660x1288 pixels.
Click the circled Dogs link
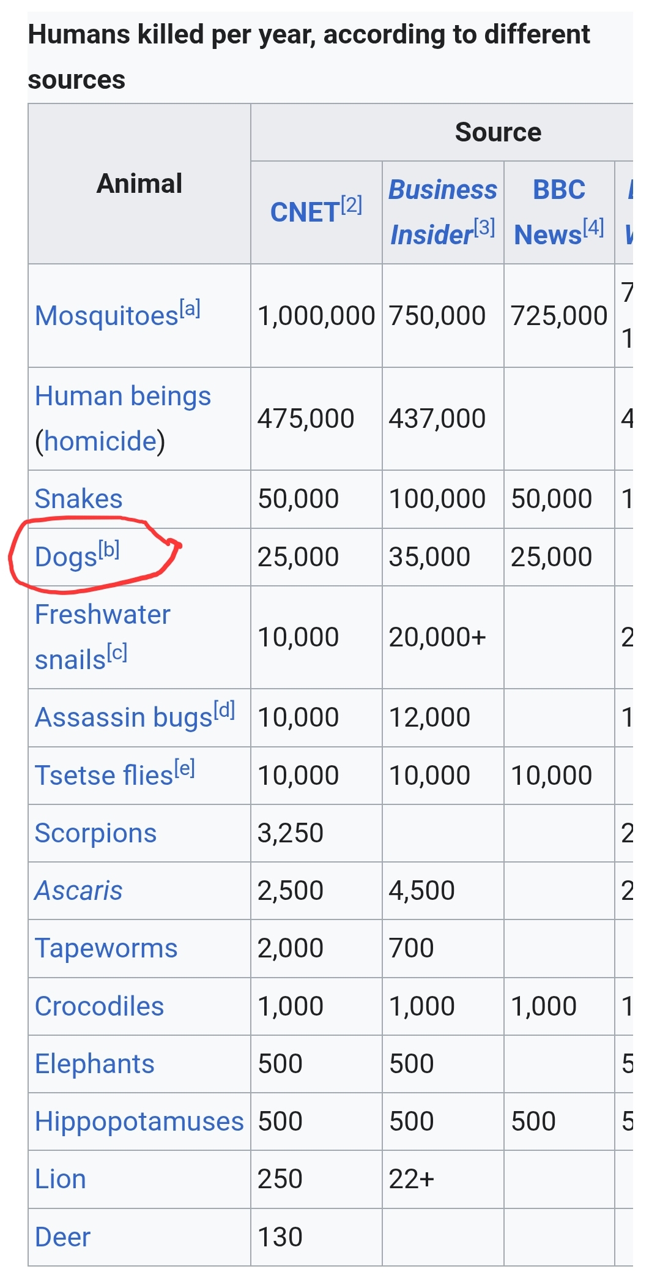[x=65, y=558]
